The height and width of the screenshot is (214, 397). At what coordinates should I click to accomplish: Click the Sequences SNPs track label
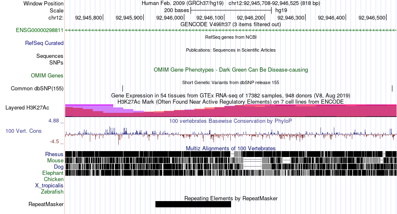tap(50, 59)
